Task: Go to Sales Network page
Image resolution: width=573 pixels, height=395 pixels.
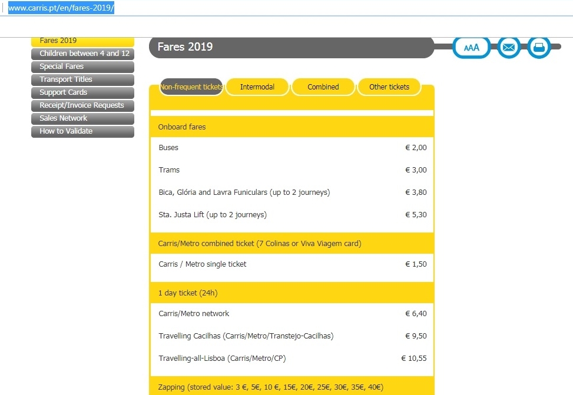Action: tap(82, 118)
